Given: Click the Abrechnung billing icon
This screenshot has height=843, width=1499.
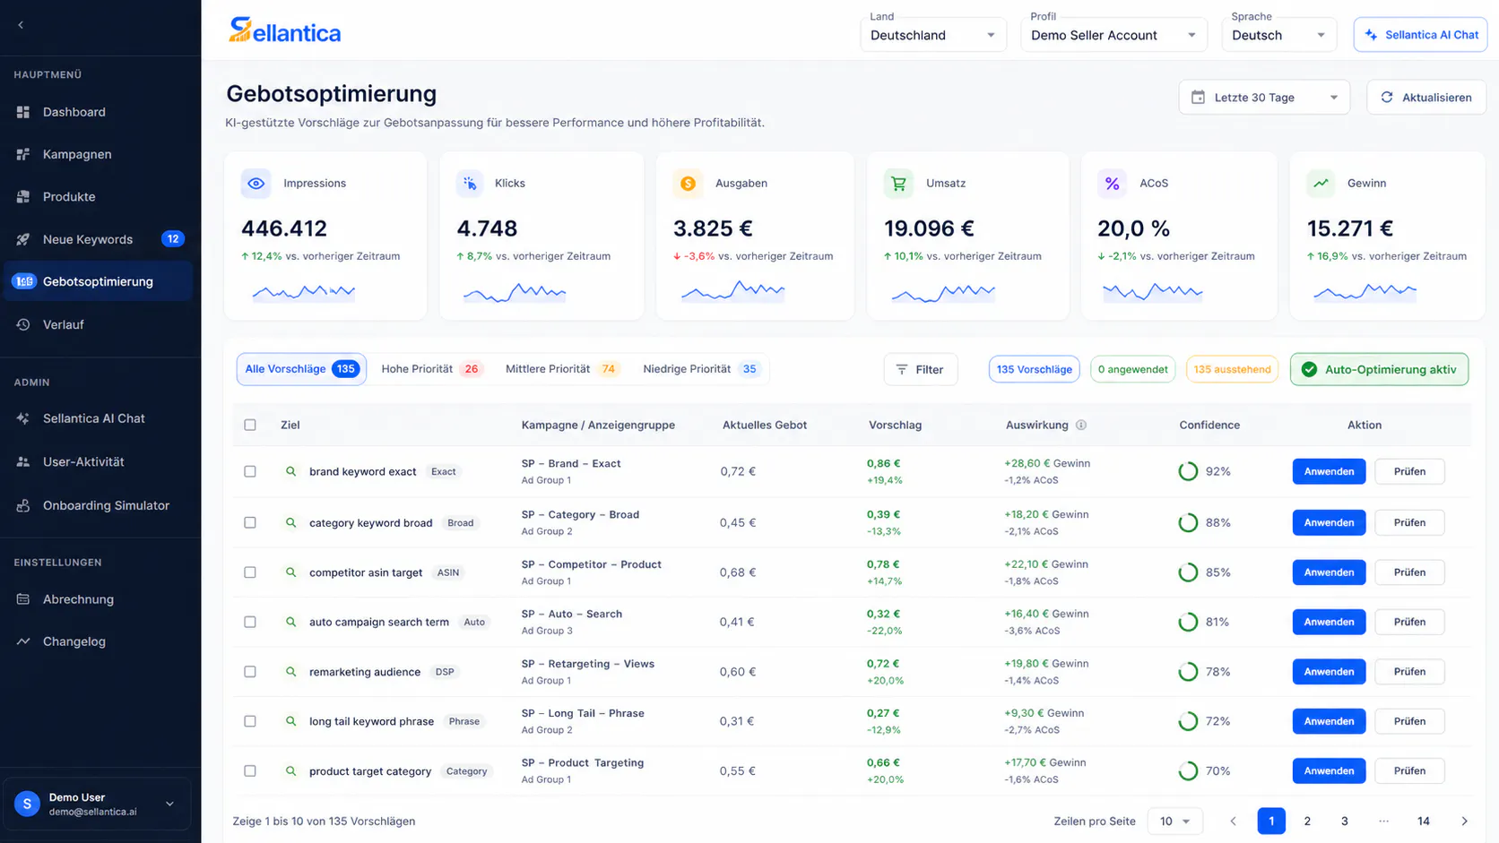Looking at the screenshot, I should [x=23, y=599].
